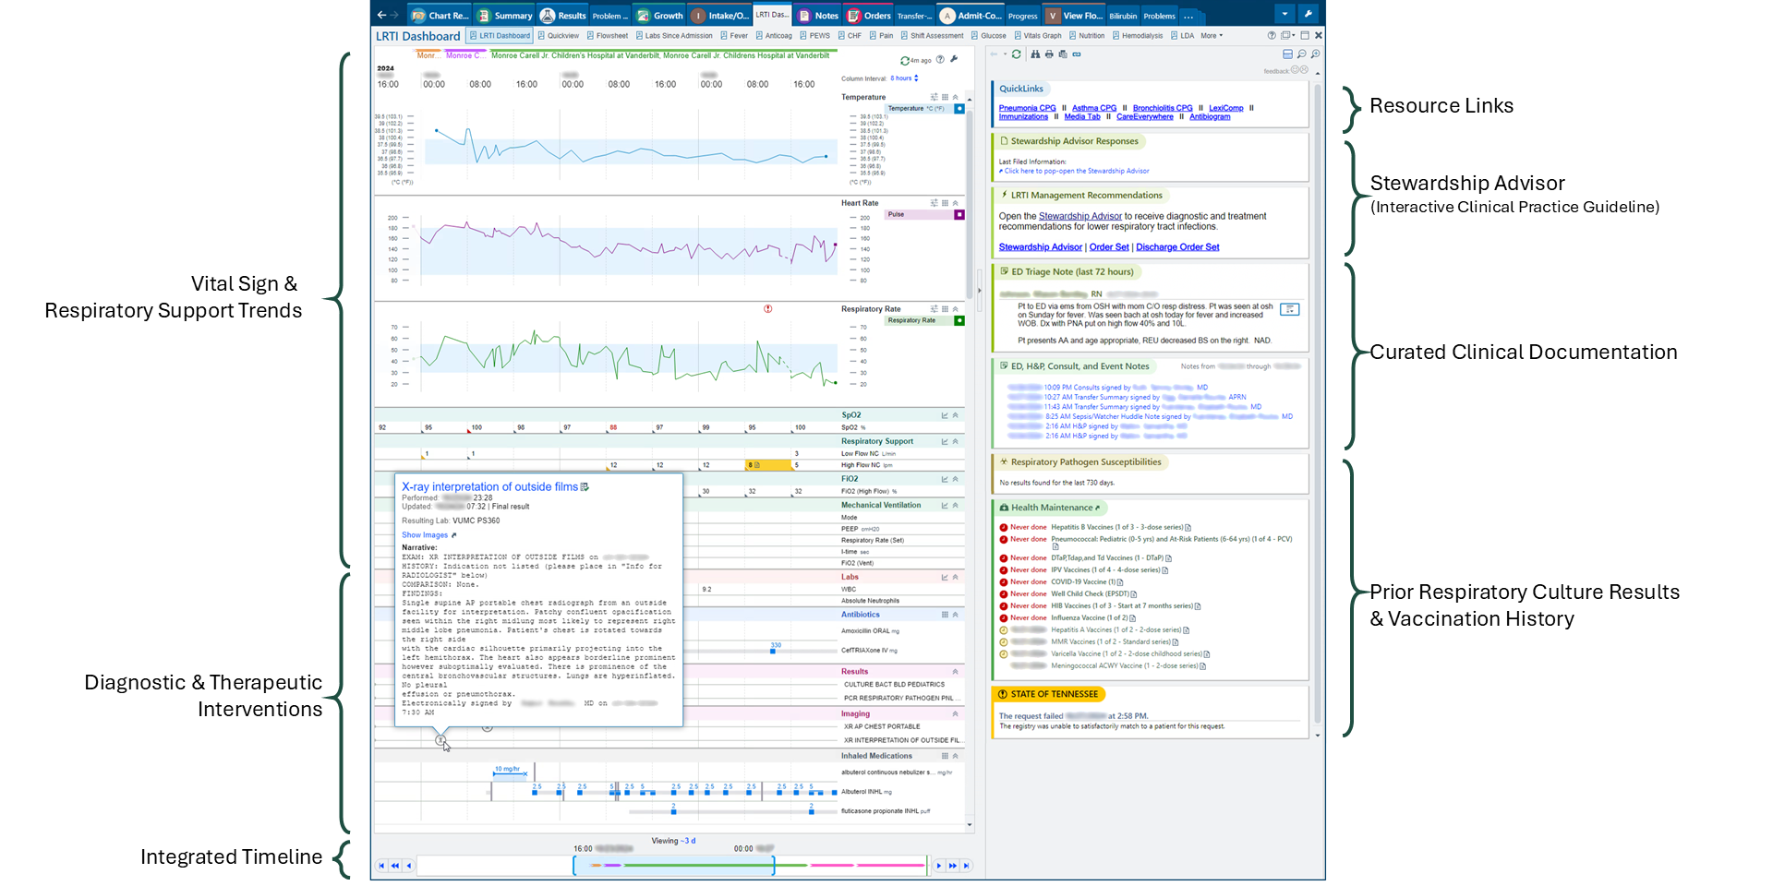Jump to the timeline end with the last-page arrow
The height and width of the screenshot is (886, 1773).
(966, 866)
